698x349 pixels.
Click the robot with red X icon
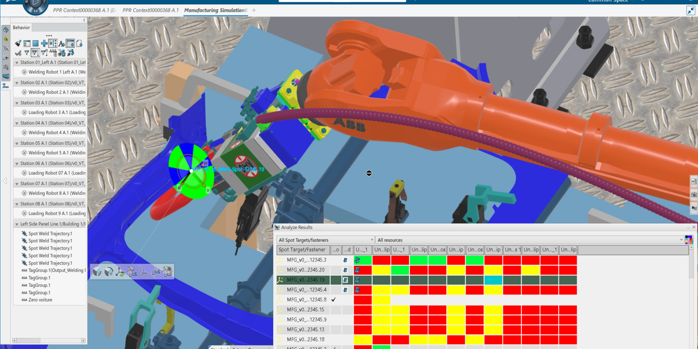(167, 272)
